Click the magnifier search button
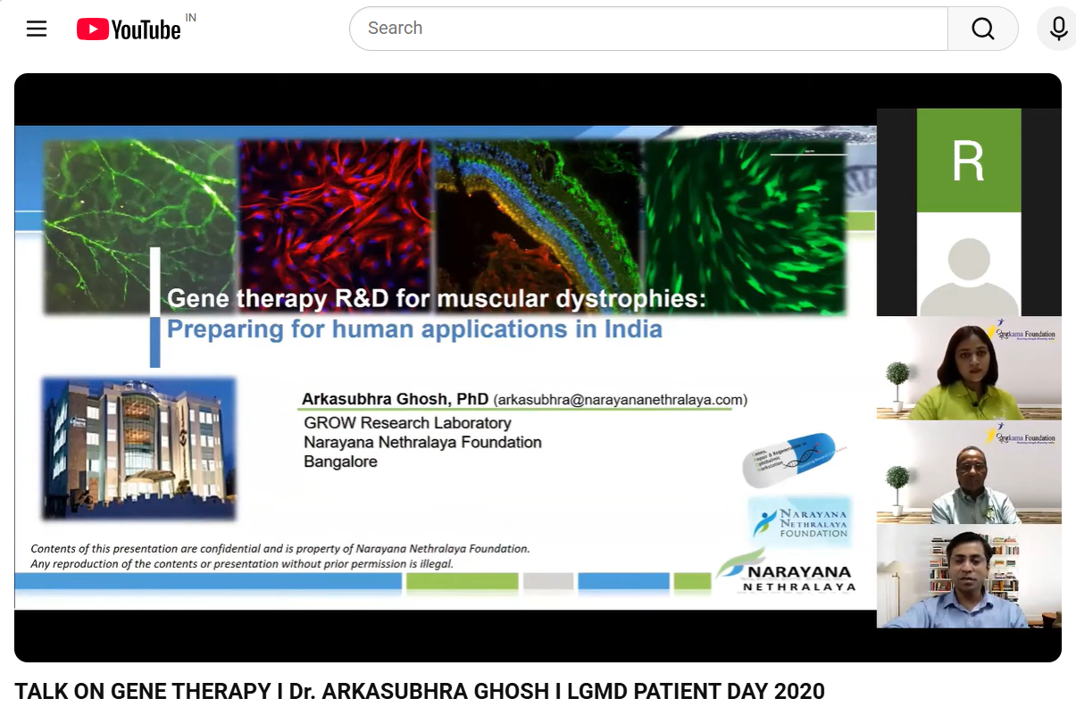 [982, 29]
